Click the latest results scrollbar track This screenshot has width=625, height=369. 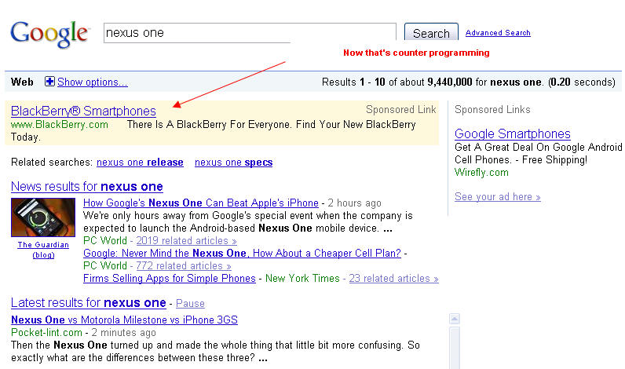(x=455, y=348)
